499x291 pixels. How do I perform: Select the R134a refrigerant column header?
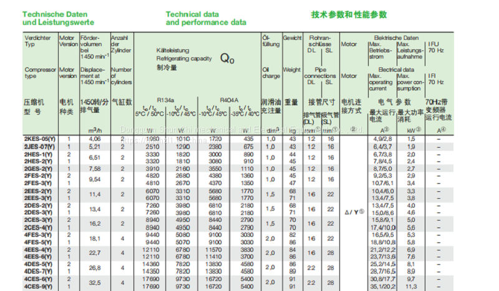point(166,99)
